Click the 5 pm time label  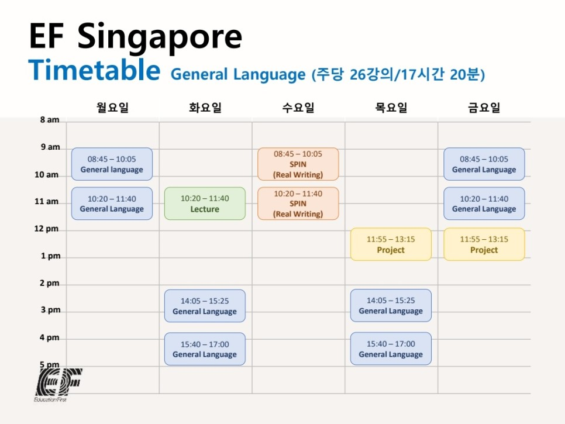(x=50, y=365)
